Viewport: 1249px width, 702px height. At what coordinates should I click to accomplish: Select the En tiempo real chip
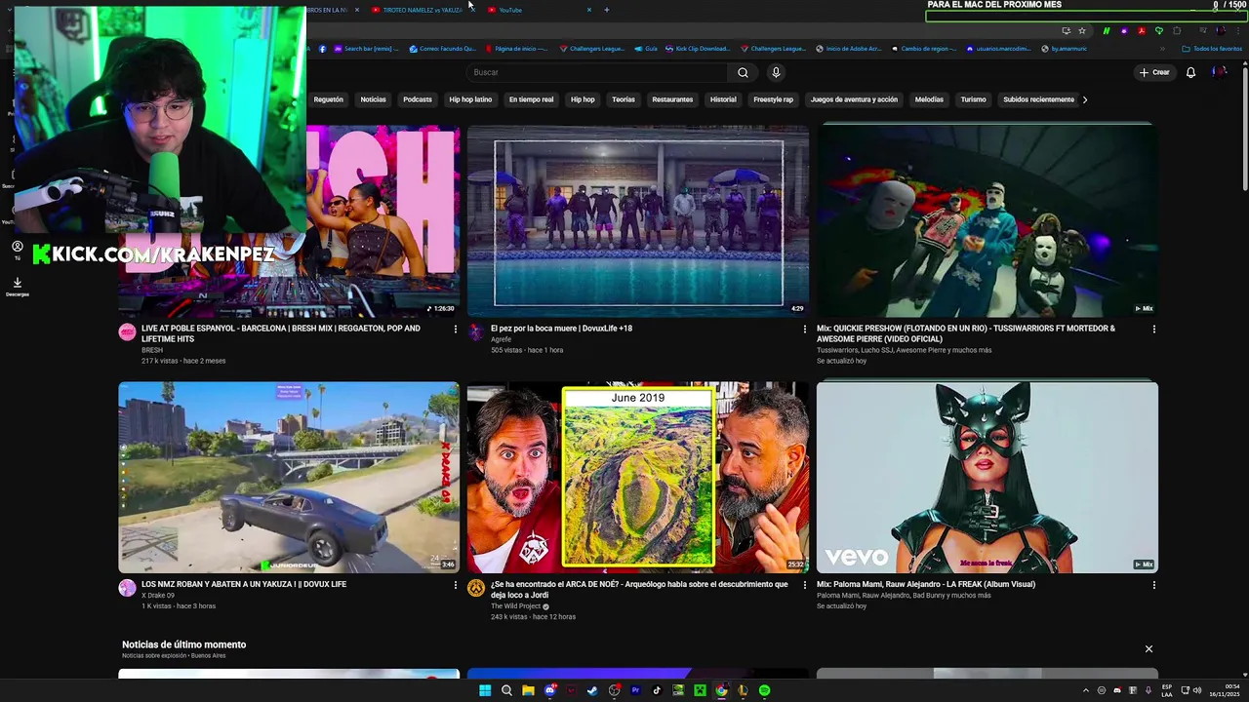click(x=531, y=99)
